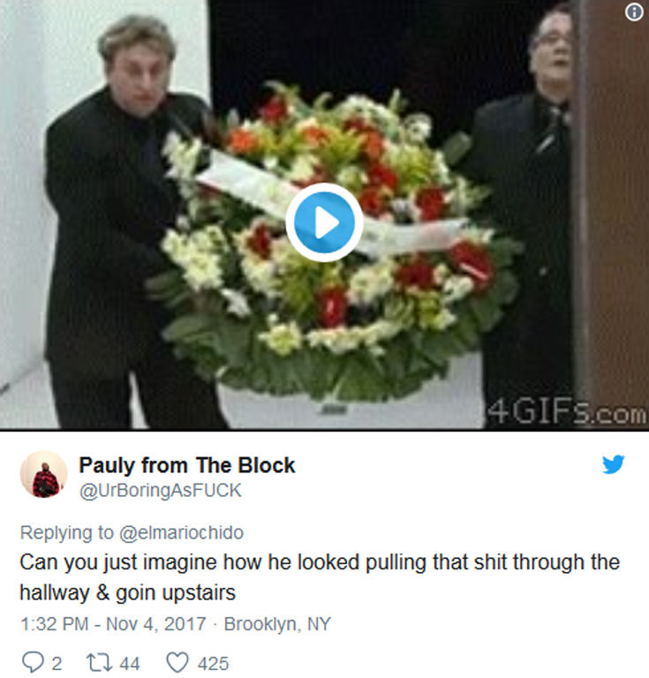Click the 4GIFs.com watermark
649x678 pixels.
click(x=566, y=413)
